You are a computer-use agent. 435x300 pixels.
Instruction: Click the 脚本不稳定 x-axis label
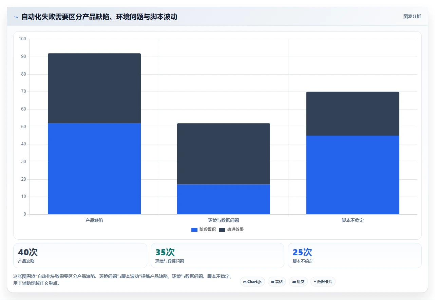353,220
